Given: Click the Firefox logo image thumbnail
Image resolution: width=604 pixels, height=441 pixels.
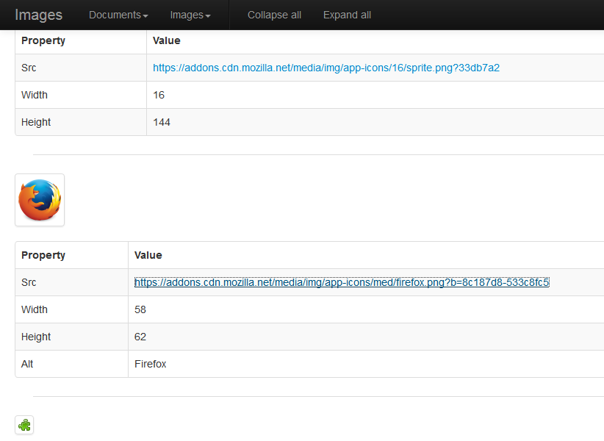Looking at the screenshot, I should (39, 199).
